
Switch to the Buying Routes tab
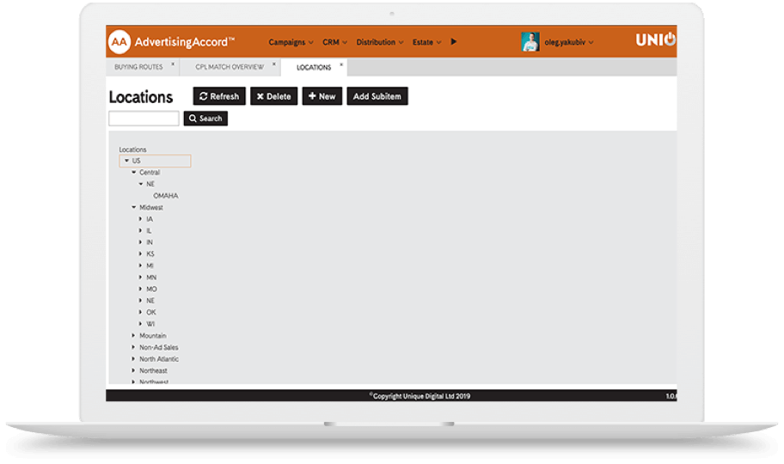[138, 67]
